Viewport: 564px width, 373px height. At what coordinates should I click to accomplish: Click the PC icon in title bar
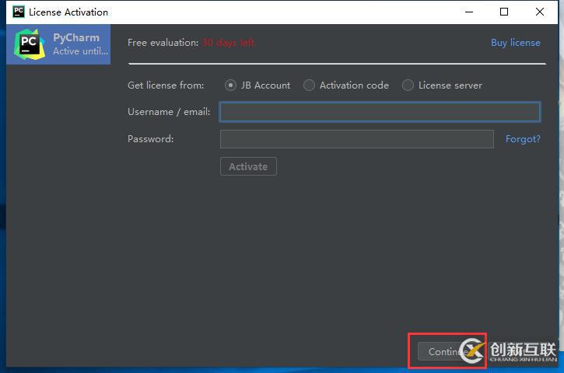19,12
